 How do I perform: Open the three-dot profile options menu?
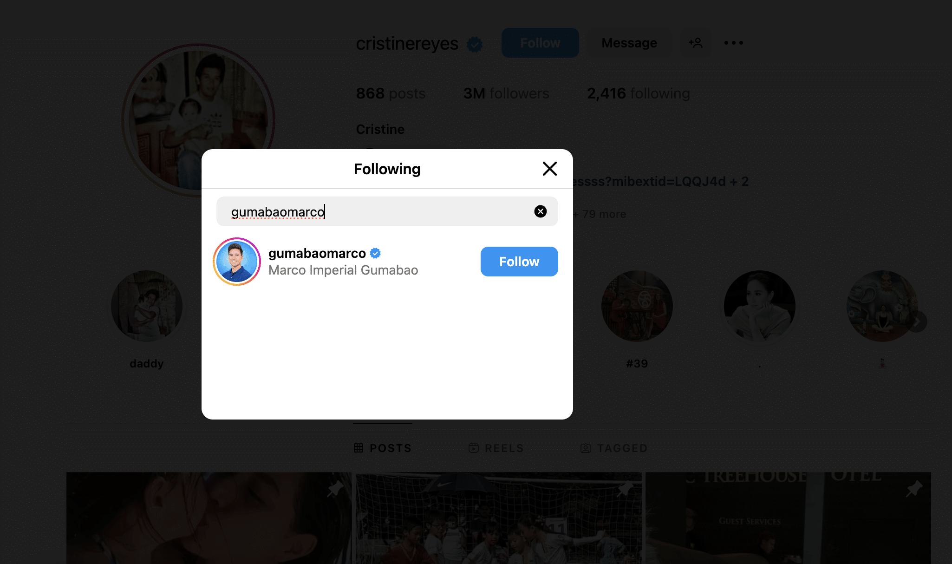[x=733, y=43]
